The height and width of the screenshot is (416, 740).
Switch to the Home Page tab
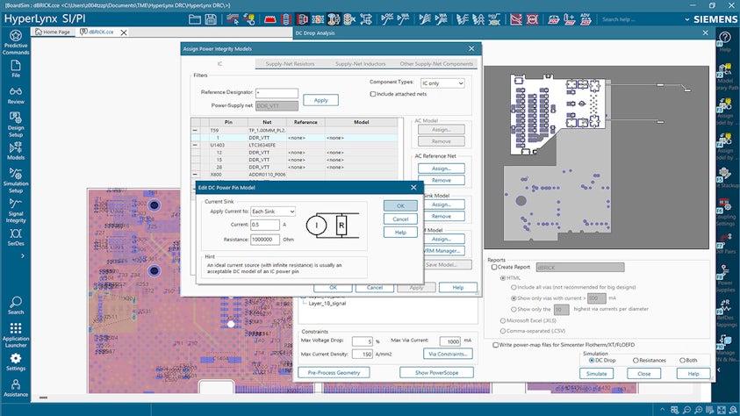[x=53, y=32]
